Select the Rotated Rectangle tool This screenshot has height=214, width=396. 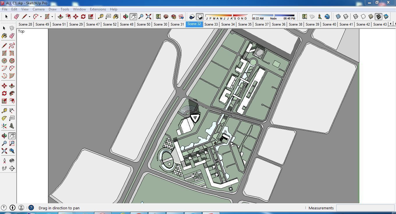tap(12, 53)
